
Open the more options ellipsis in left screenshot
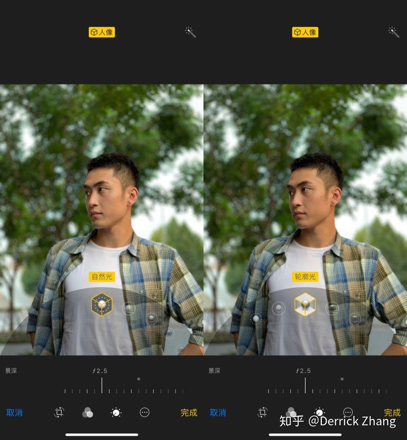pyautogui.click(x=145, y=412)
